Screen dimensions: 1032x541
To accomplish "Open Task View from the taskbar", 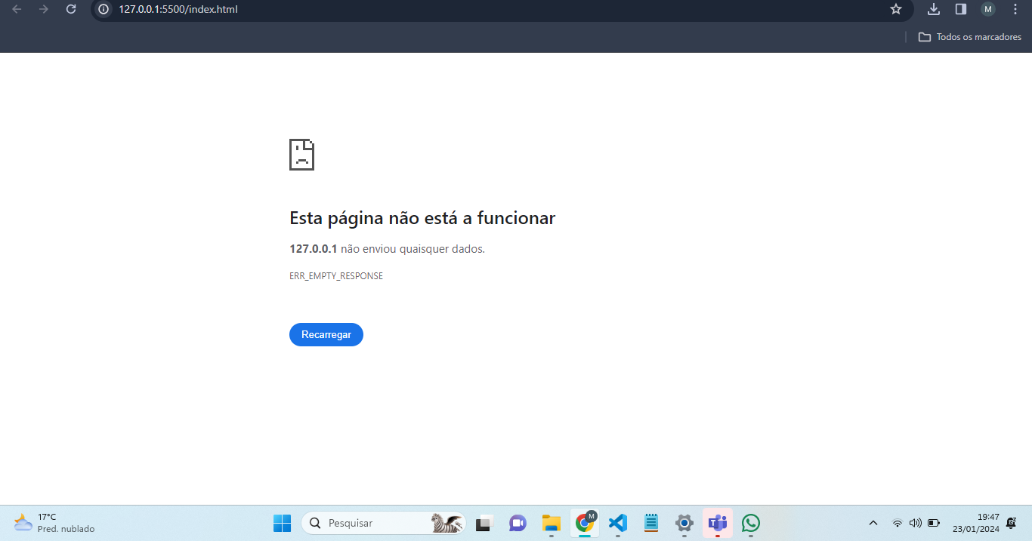I will 484,523.
